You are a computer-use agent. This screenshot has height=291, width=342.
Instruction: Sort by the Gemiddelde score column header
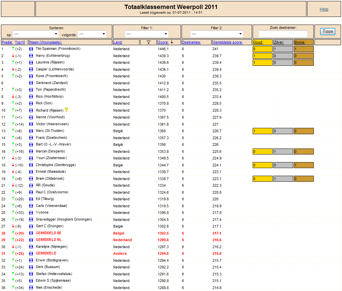[x=227, y=42]
